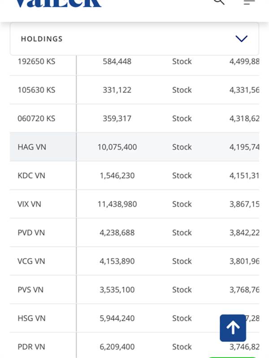Click the 10,075,400 shares value

click(x=117, y=147)
